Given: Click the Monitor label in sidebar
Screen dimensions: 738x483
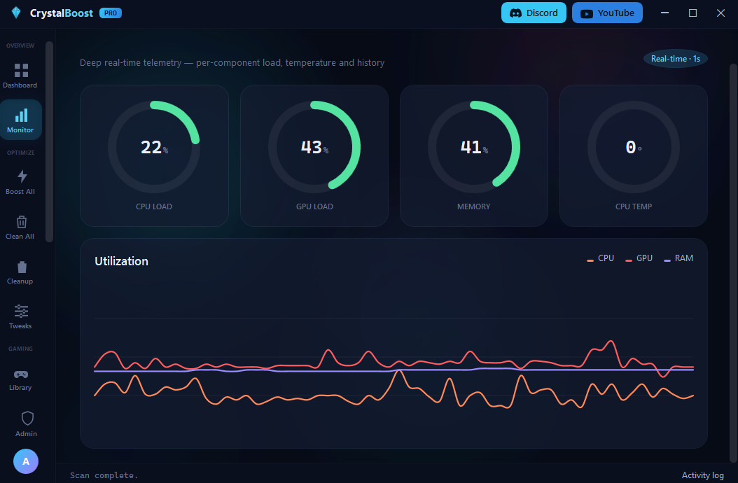Looking at the screenshot, I should 20,130.
